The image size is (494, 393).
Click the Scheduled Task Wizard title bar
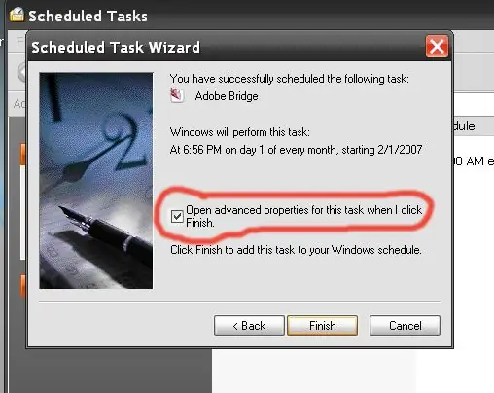(x=227, y=47)
